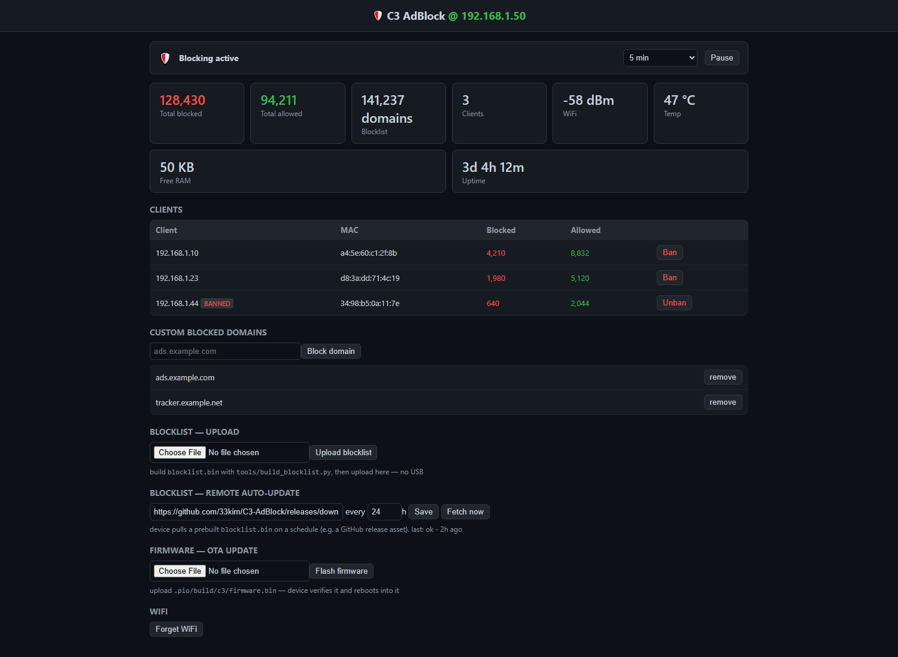Click the Blocked column header
This screenshot has width=898, height=657.
[x=501, y=231]
